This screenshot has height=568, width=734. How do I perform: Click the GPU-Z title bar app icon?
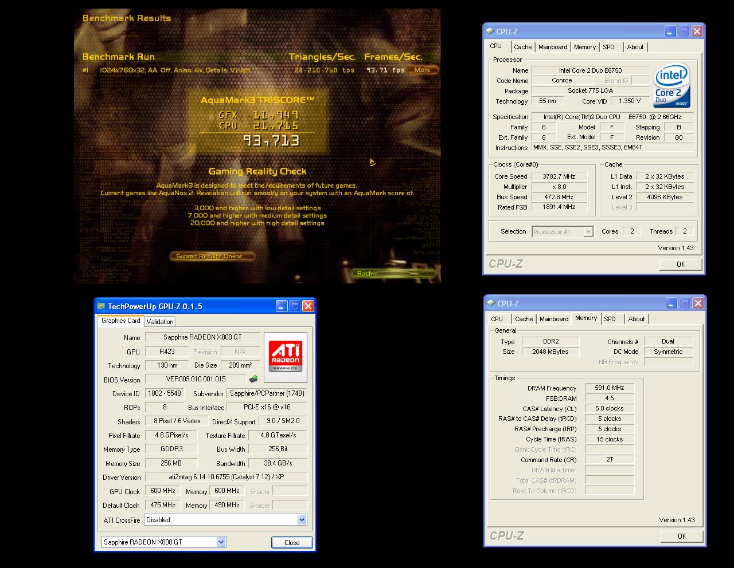pyautogui.click(x=101, y=306)
